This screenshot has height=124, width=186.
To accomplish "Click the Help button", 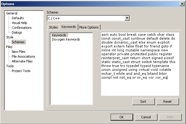I will click(x=170, y=117).
